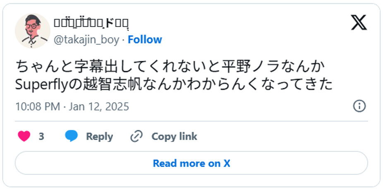
Task: Click the like count number 3
Action: 41,136
